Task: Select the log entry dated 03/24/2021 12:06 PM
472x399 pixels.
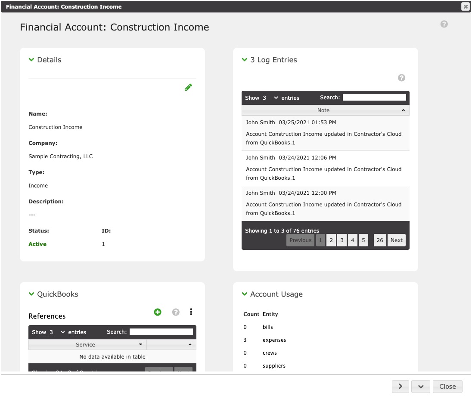Action: click(326, 168)
